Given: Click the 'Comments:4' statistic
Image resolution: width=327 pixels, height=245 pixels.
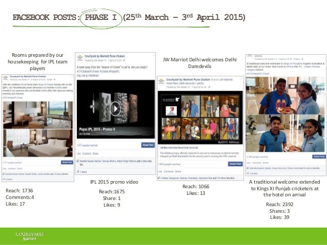Looking at the screenshot, I should point(20,197).
